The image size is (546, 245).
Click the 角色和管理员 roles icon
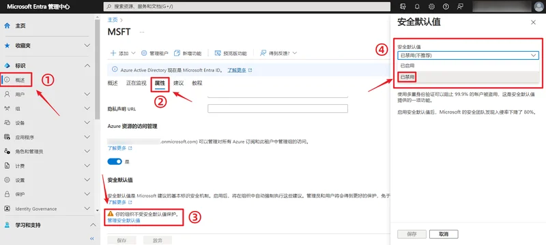pyautogui.click(x=7, y=151)
